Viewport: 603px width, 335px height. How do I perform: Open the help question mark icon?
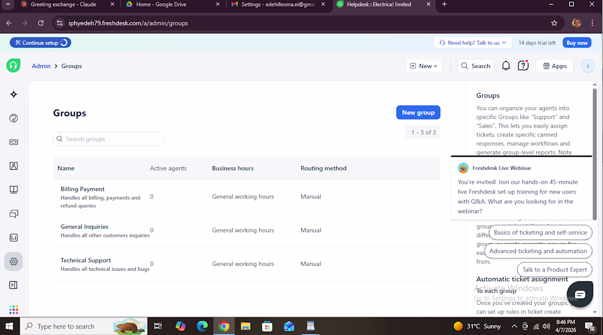coord(523,66)
